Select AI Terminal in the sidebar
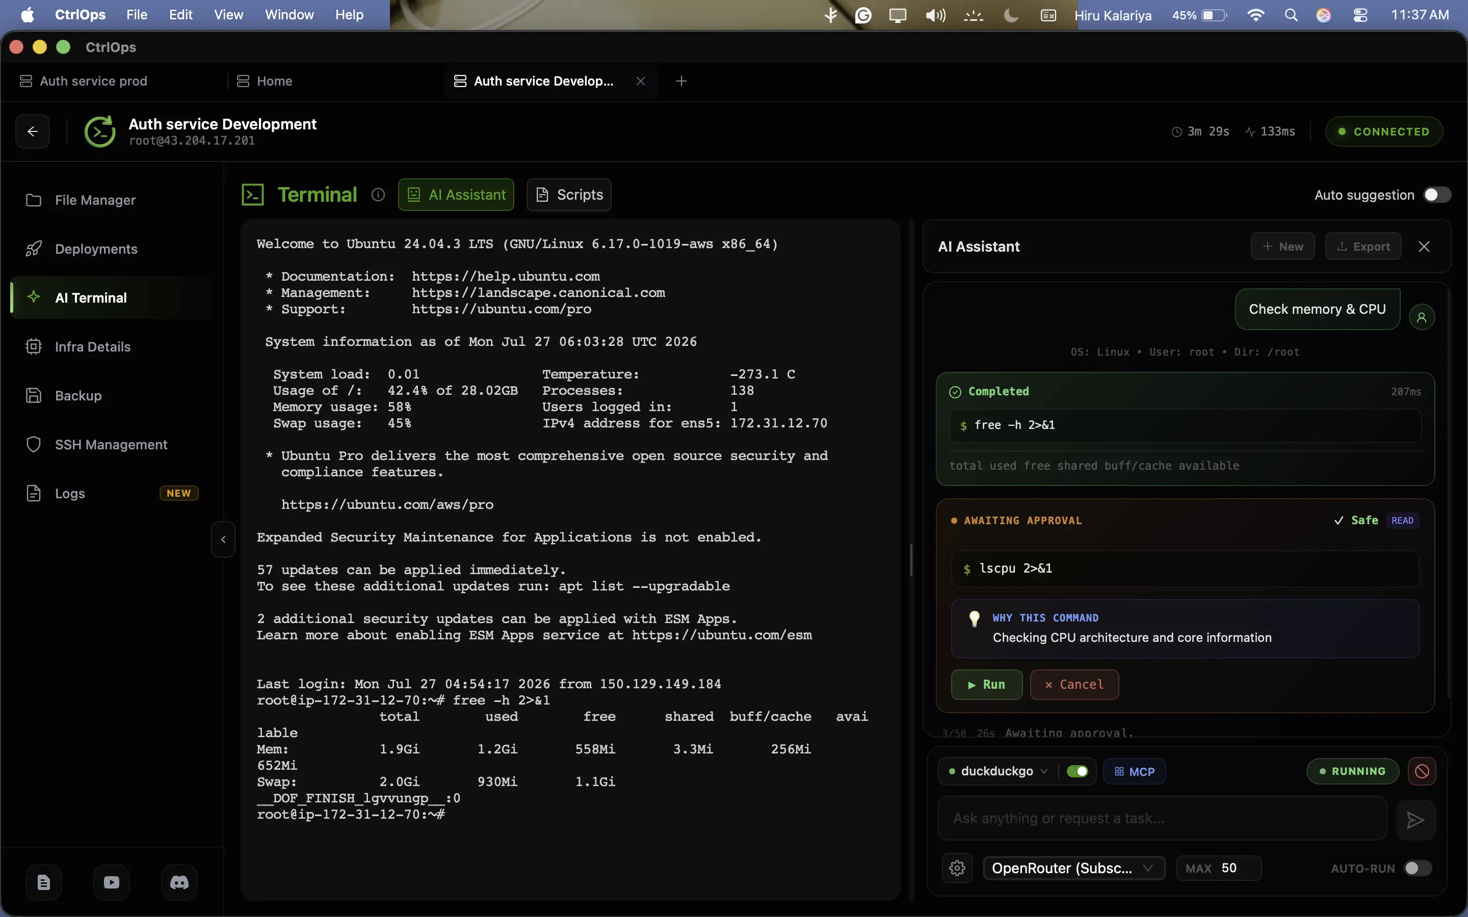Image resolution: width=1468 pixels, height=917 pixels. tap(112, 298)
